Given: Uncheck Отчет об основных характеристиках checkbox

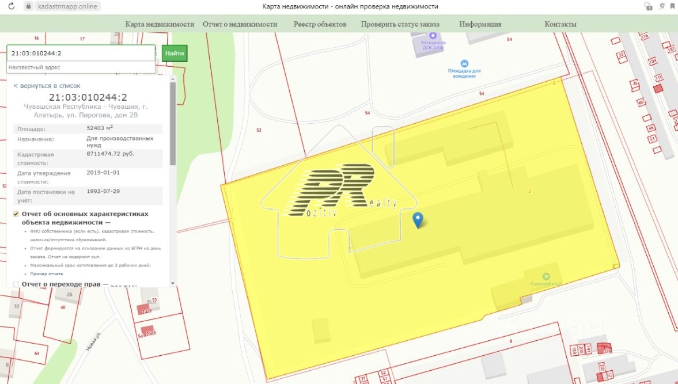Looking at the screenshot, I should [16, 214].
